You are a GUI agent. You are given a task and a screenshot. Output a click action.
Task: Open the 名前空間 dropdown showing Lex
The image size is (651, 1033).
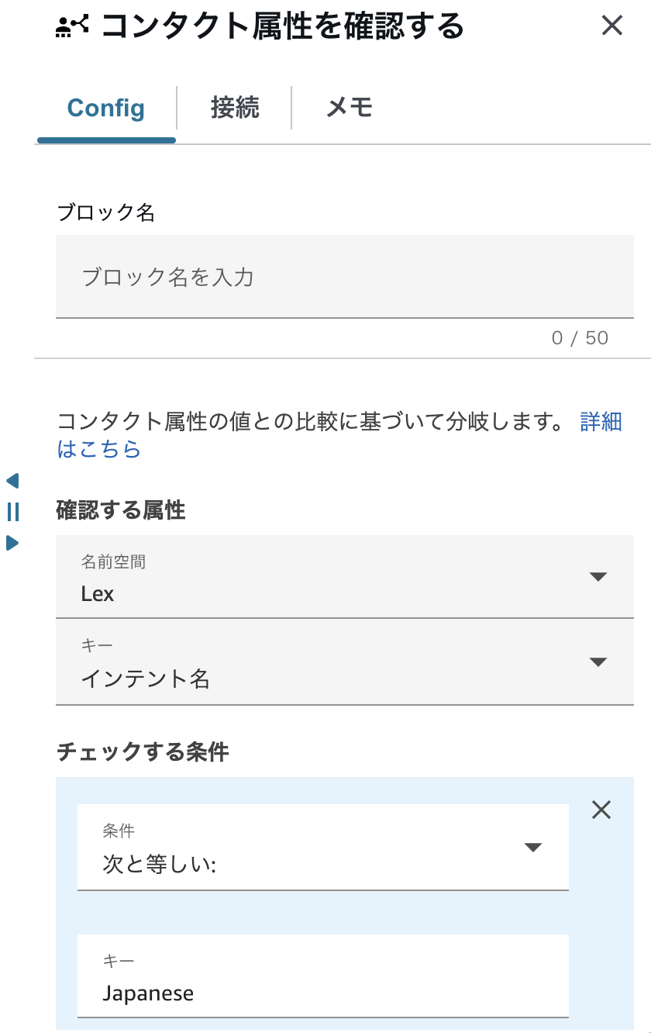point(344,577)
